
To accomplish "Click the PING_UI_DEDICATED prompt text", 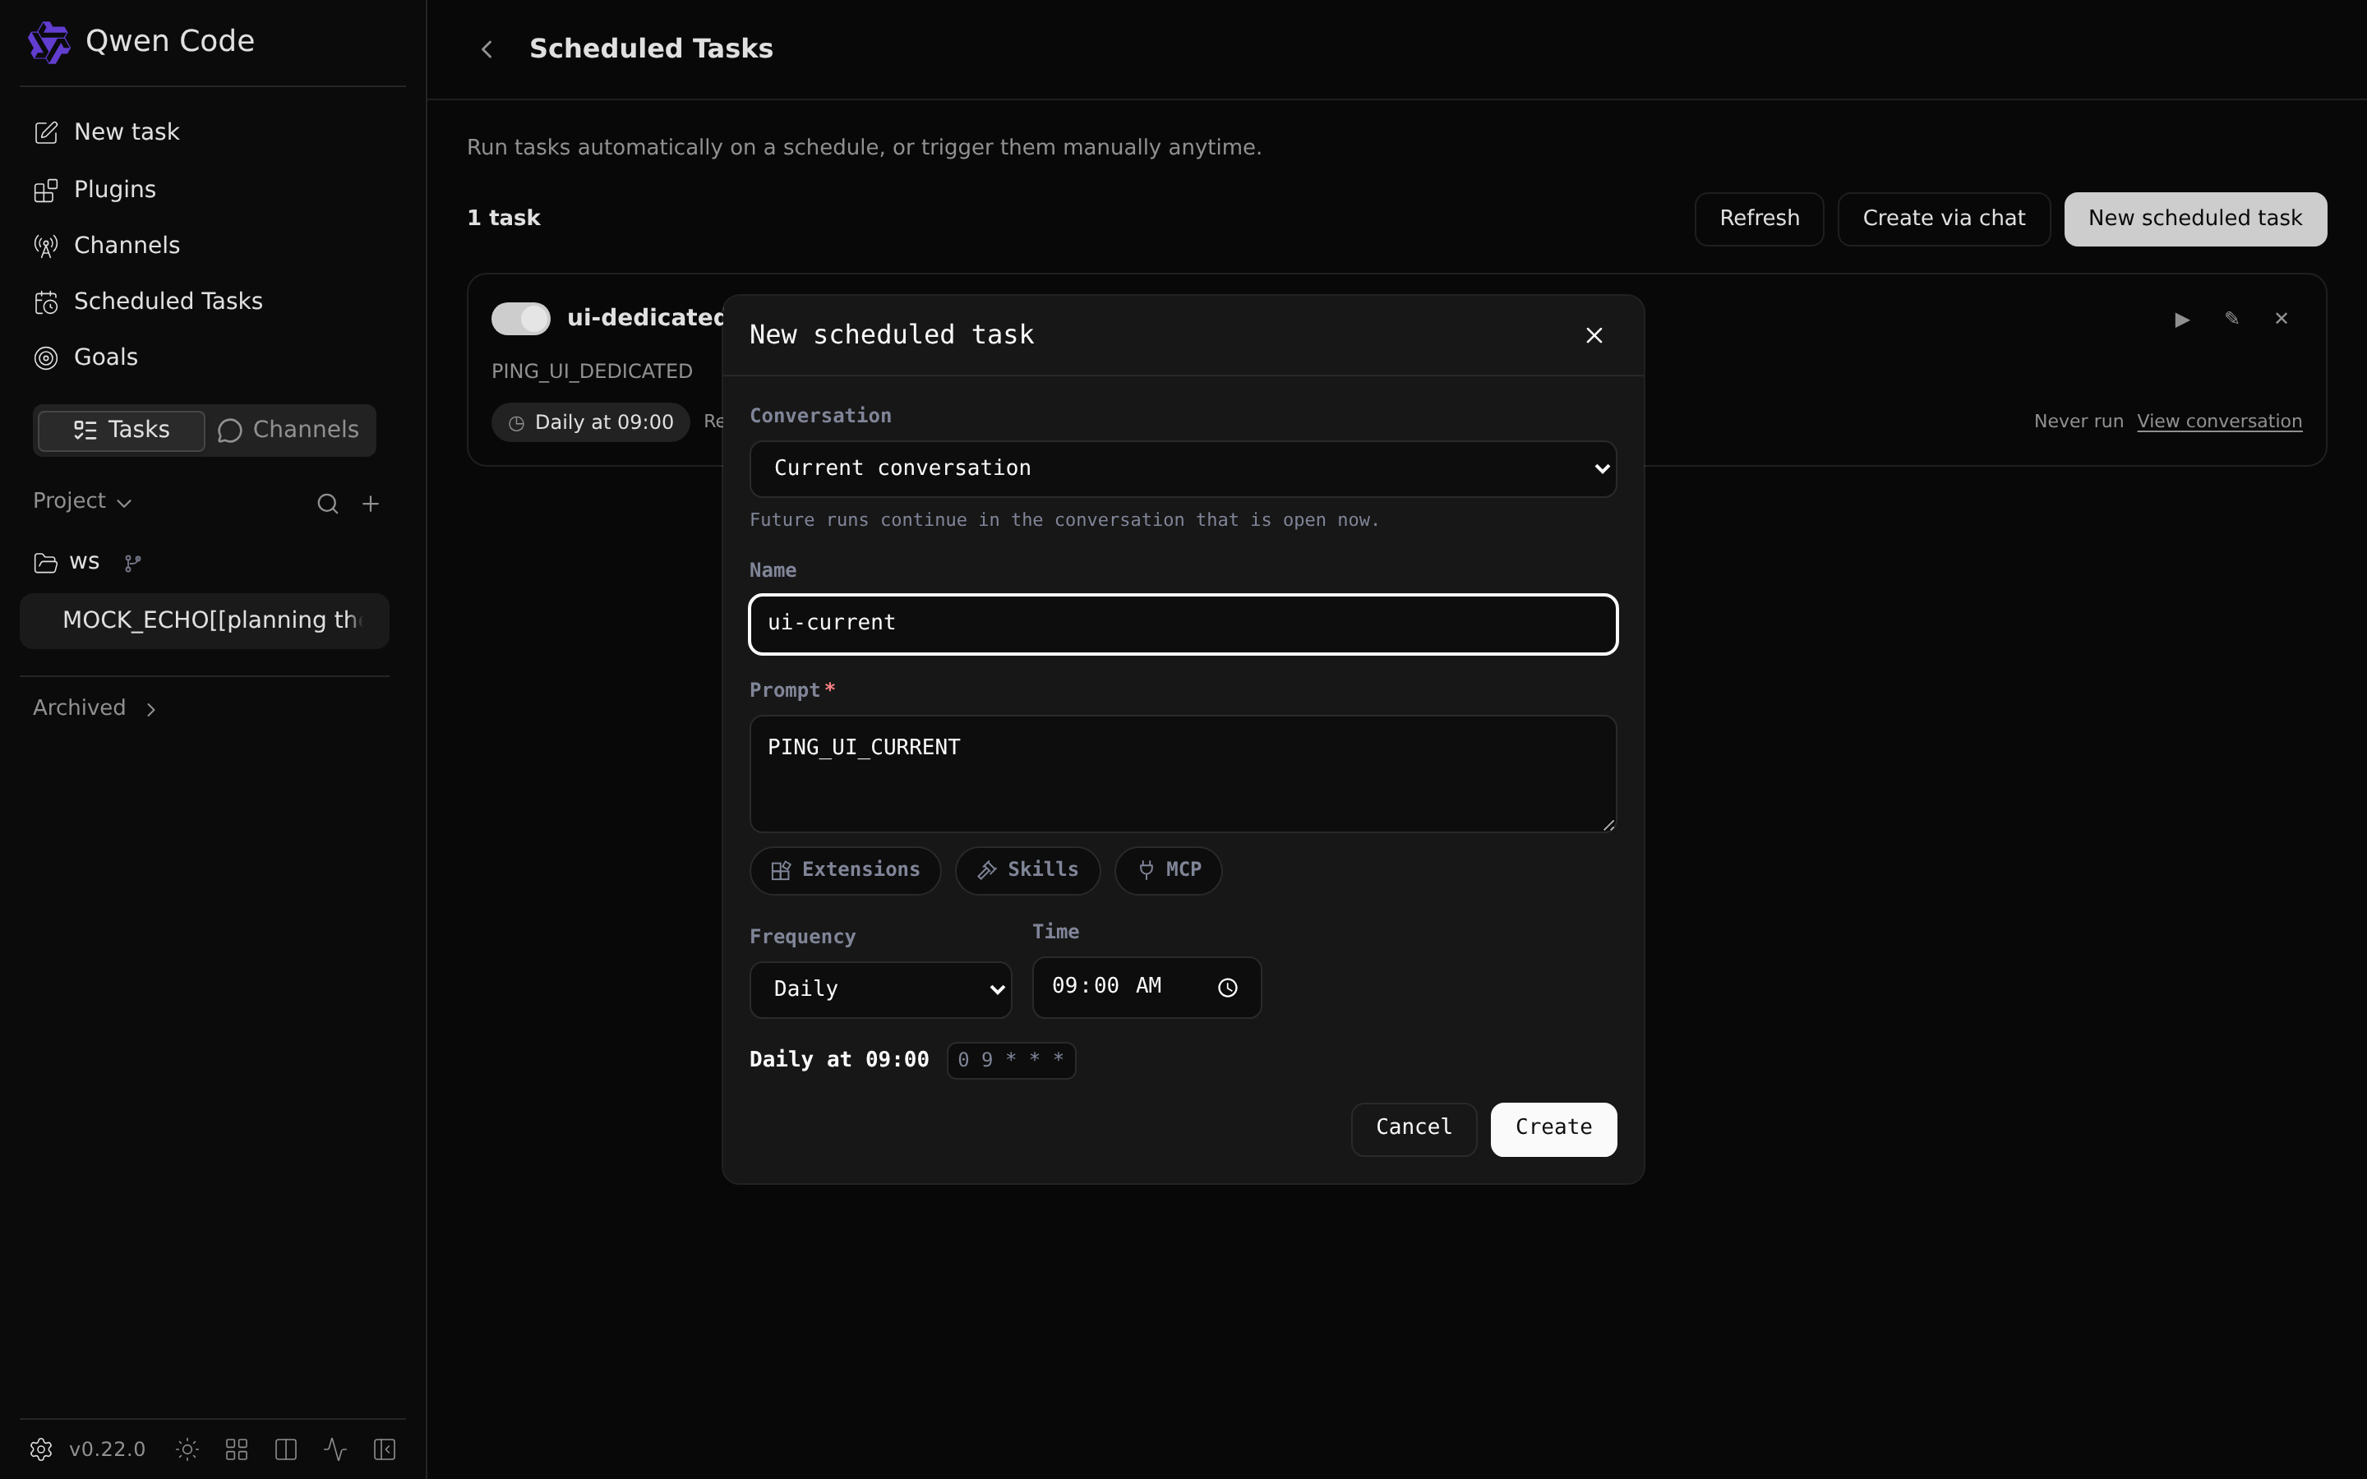I will pos(592,371).
